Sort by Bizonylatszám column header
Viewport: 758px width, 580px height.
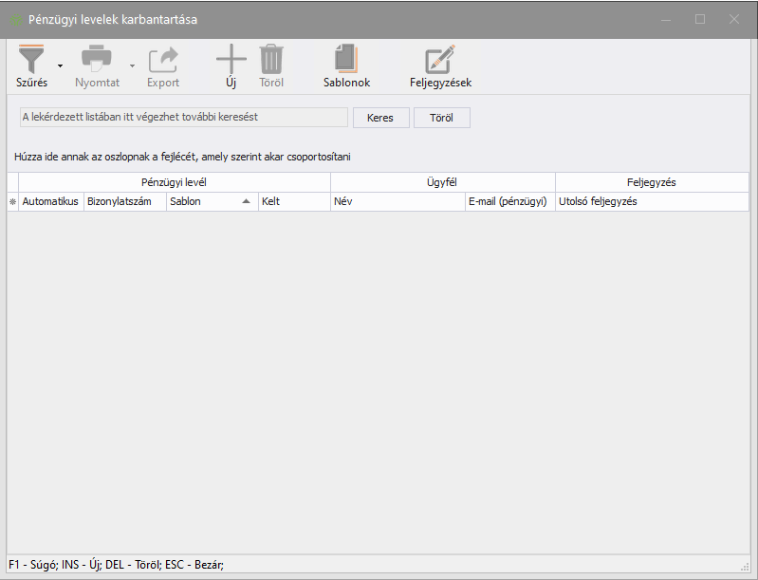pyautogui.click(x=123, y=202)
